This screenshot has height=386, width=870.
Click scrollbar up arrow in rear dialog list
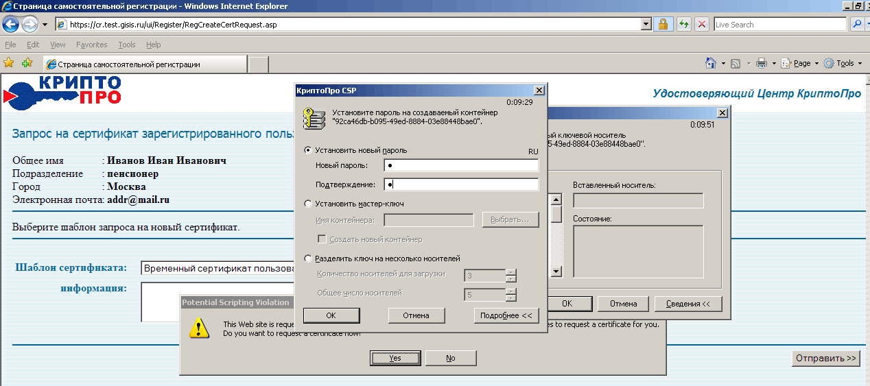click(x=556, y=200)
